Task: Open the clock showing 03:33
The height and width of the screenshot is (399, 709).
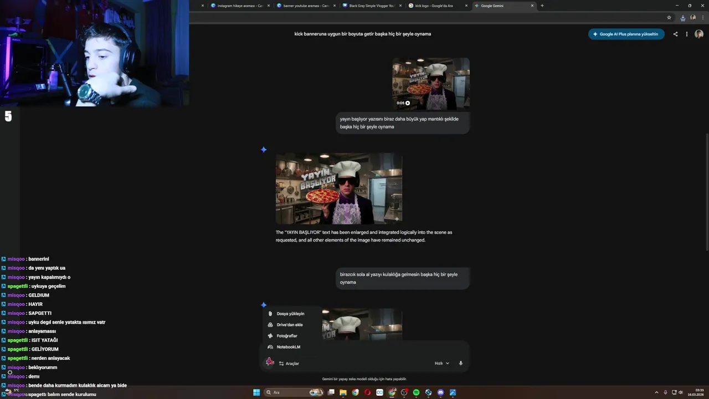Action: (696, 392)
